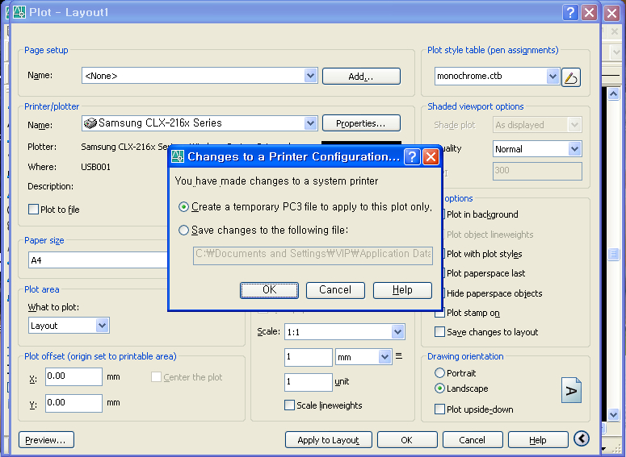Click Cancel in the printer configuration dialog

click(x=335, y=290)
